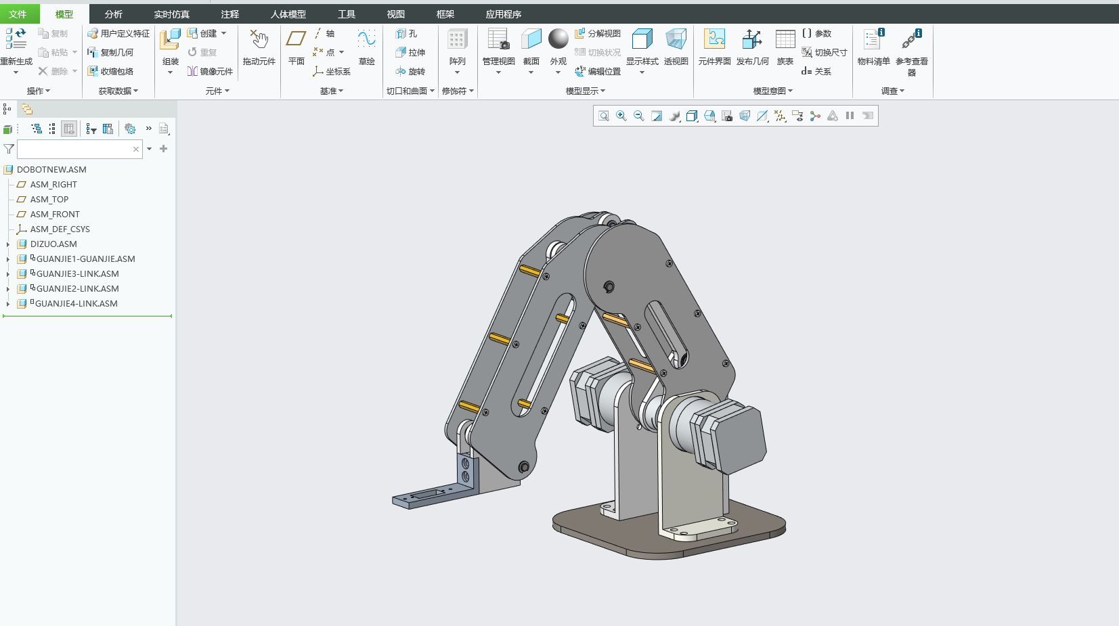This screenshot has height=626, width=1119.
Task: Click the 组装 (Assemble) icon
Action: coord(170,39)
